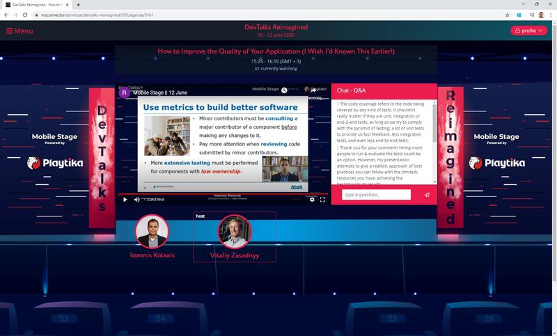Expand the profile dropdown
The image size is (557, 336).
click(528, 31)
